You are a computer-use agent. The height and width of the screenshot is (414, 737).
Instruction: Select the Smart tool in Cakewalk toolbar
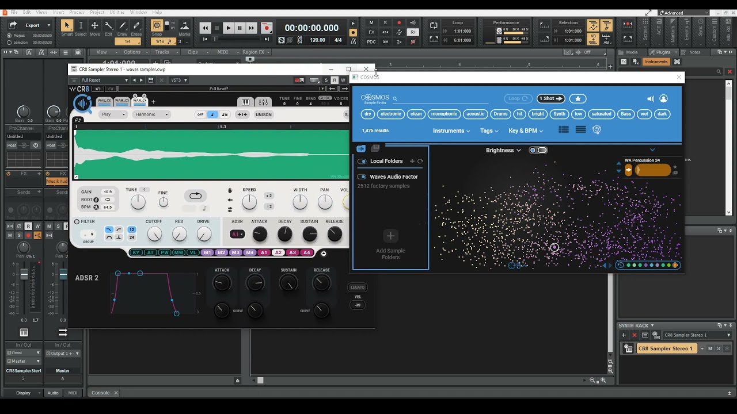click(x=67, y=25)
